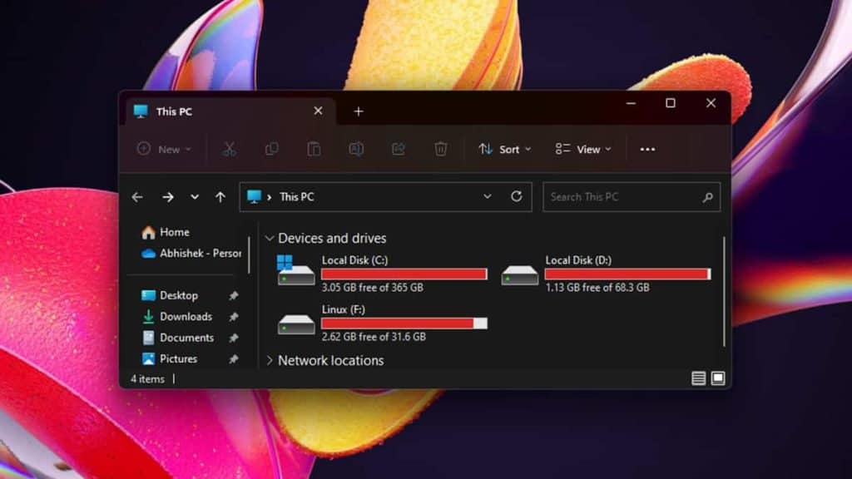
Task: Navigate up one folder level
Action: 220,196
